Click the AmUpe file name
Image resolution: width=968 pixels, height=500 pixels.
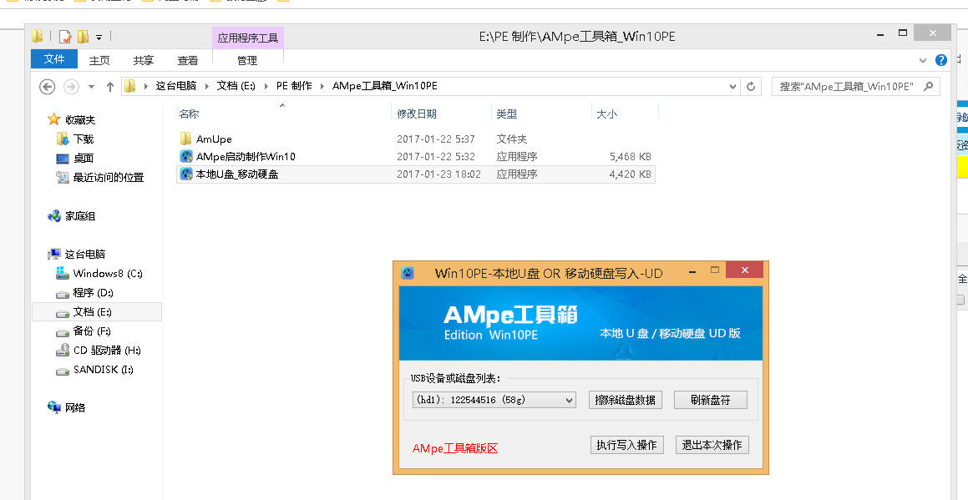pos(214,139)
